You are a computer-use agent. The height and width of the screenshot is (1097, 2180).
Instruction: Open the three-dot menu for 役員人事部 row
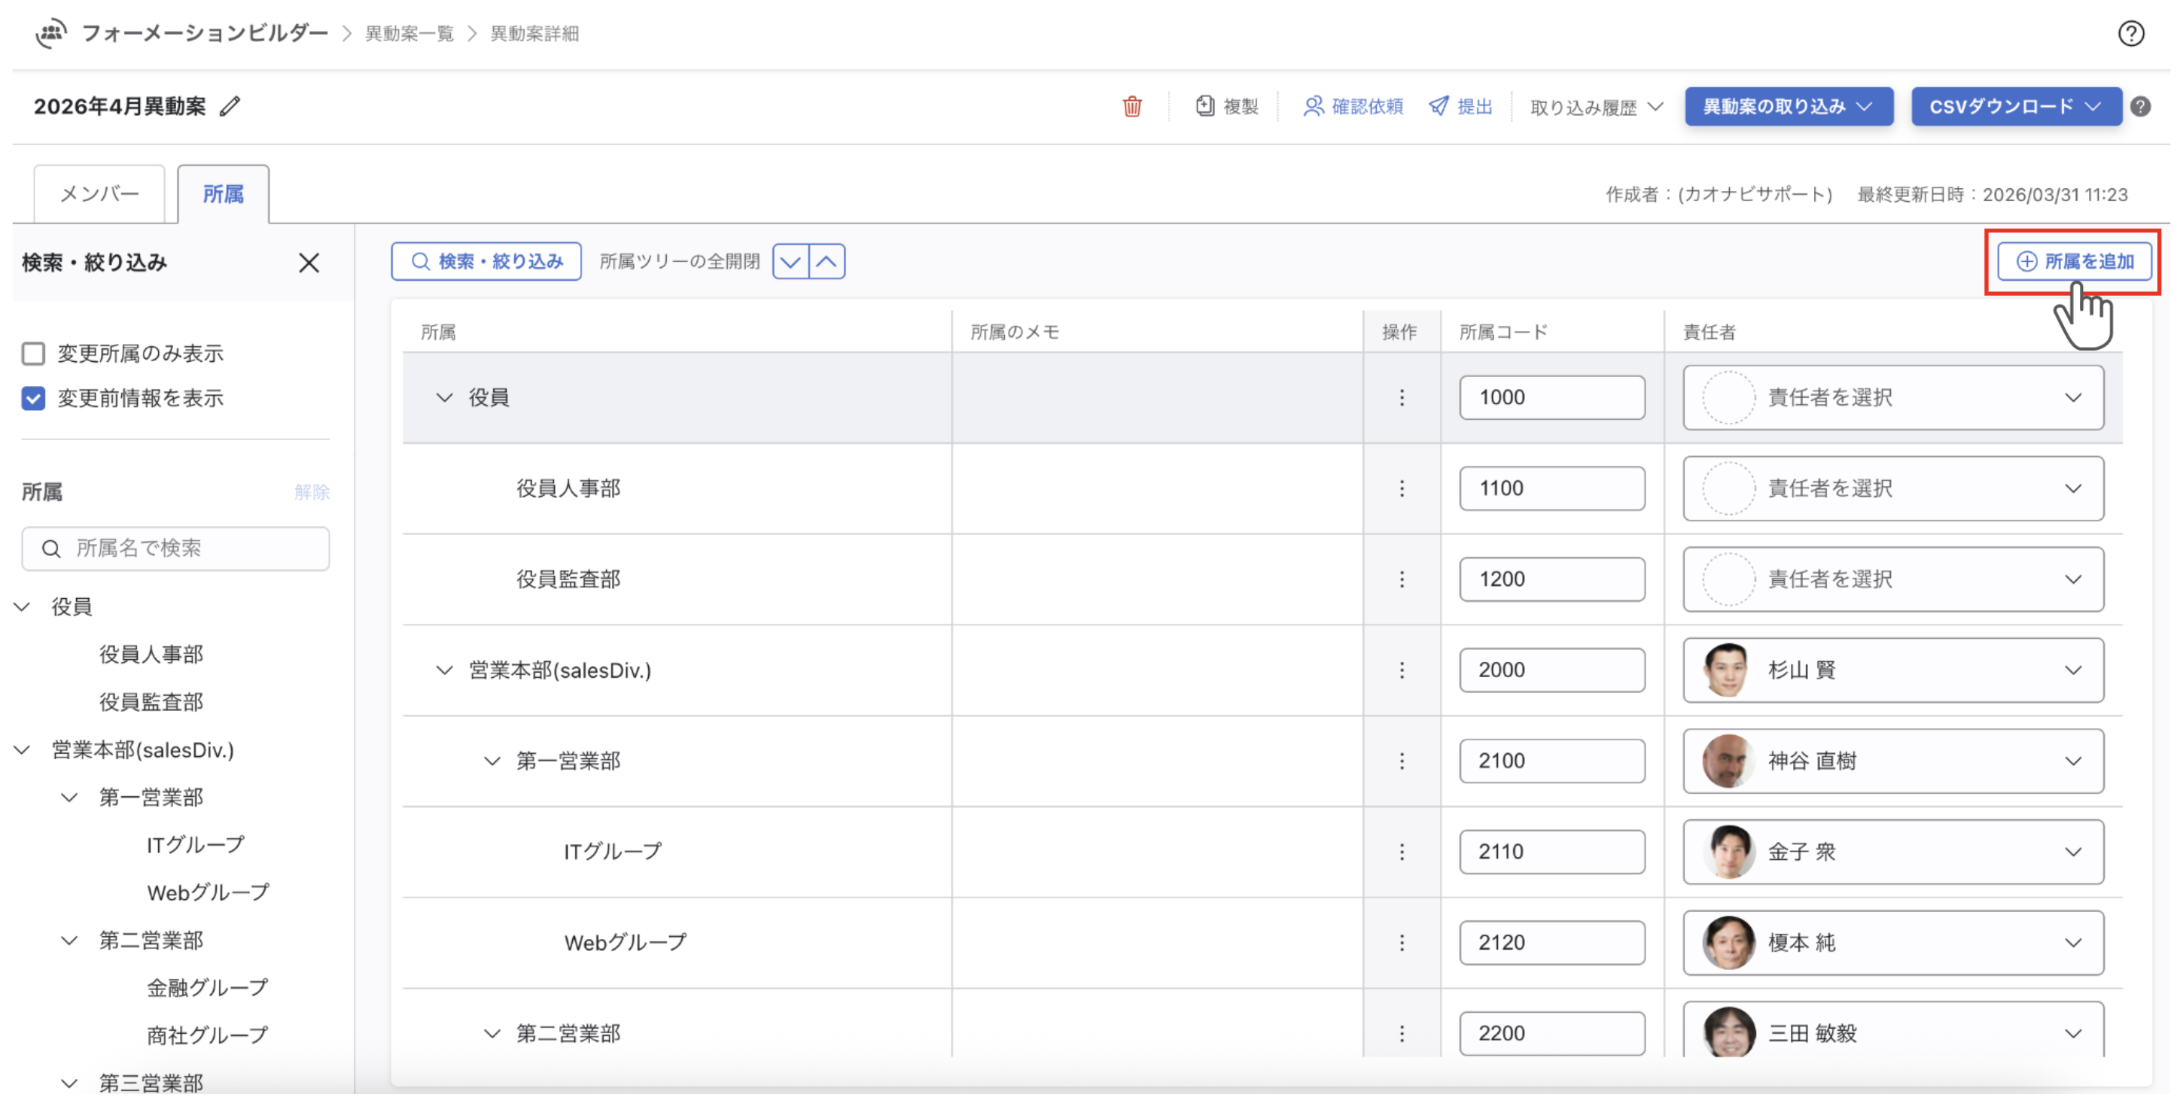pyautogui.click(x=1402, y=489)
